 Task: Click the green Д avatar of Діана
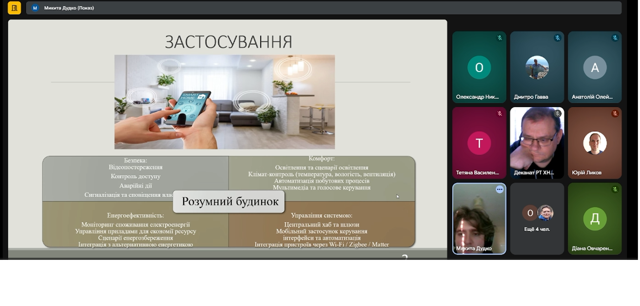(595, 219)
